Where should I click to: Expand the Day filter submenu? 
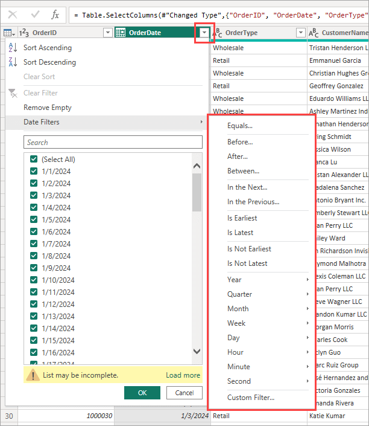268,338
